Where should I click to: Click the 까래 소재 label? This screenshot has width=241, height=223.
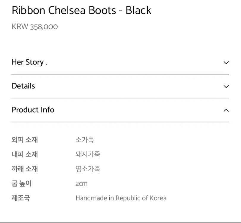pyautogui.click(x=25, y=169)
